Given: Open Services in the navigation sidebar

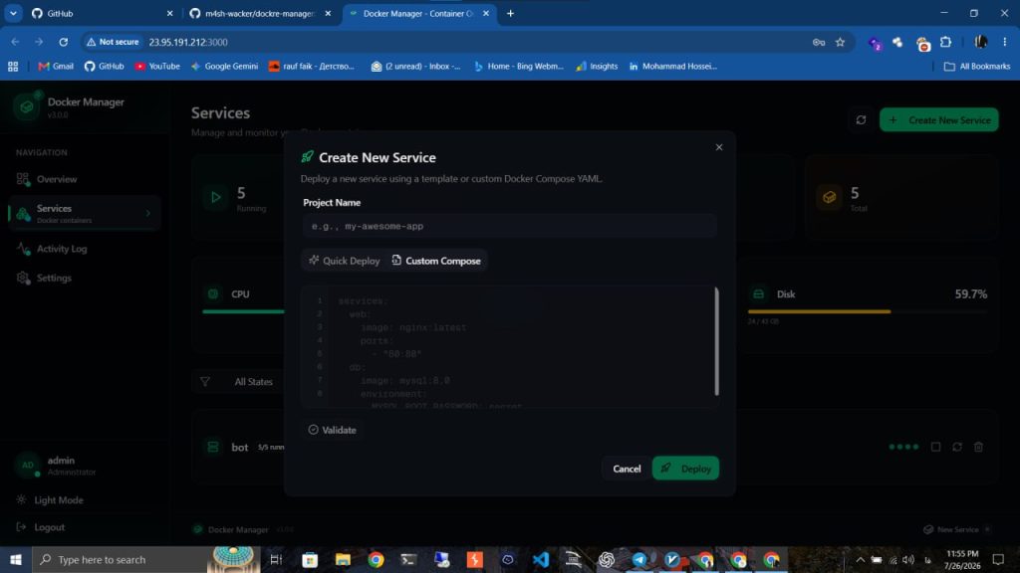Looking at the screenshot, I should pyautogui.click(x=84, y=213).
